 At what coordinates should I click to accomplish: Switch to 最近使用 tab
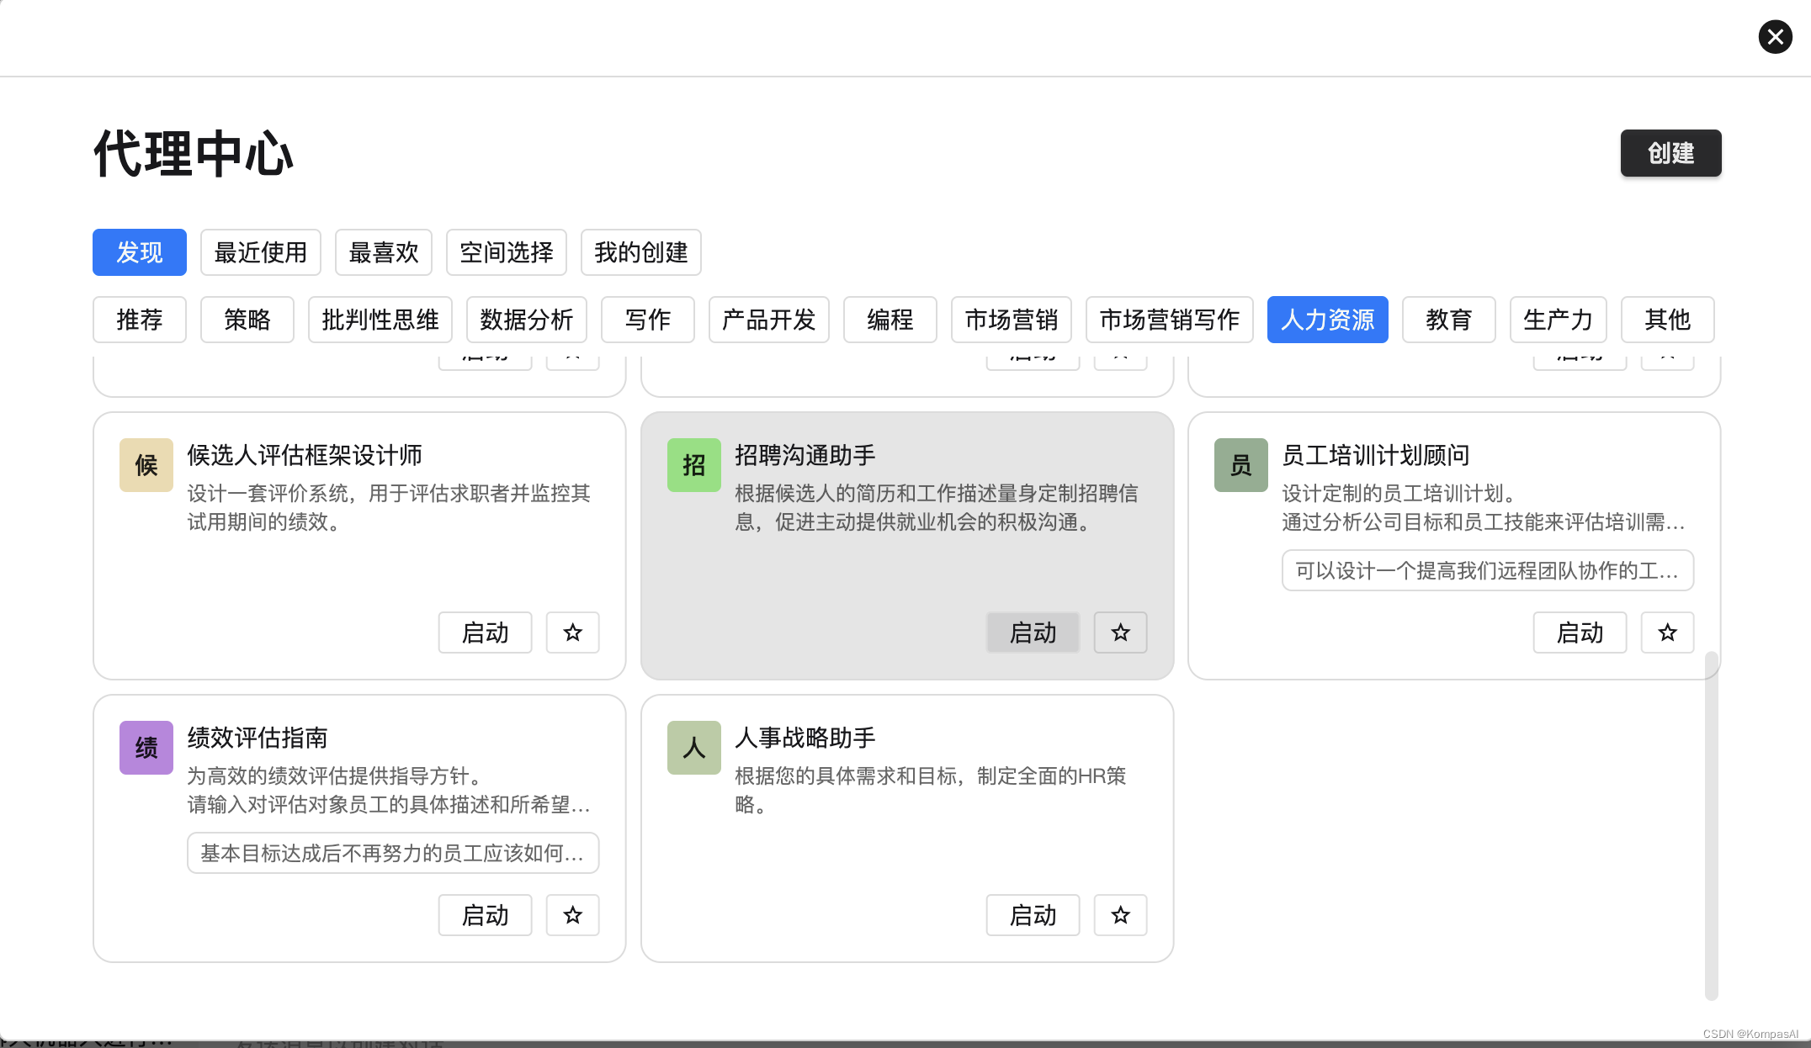pyautogui.click(x=261, y=252)
